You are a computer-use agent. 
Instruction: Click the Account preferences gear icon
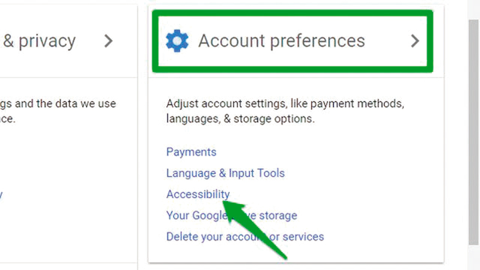coord(177,41)
